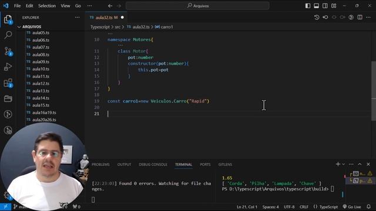Split the editor to the right
The image size is (376, 211).
click(x=360, y=17)
